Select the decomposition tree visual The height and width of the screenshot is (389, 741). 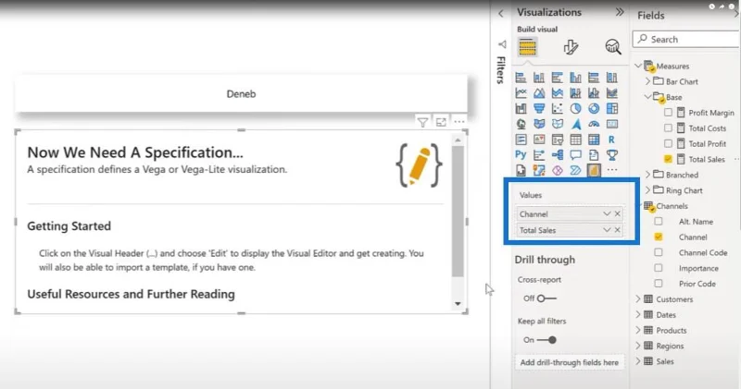[x=558, y=154]
